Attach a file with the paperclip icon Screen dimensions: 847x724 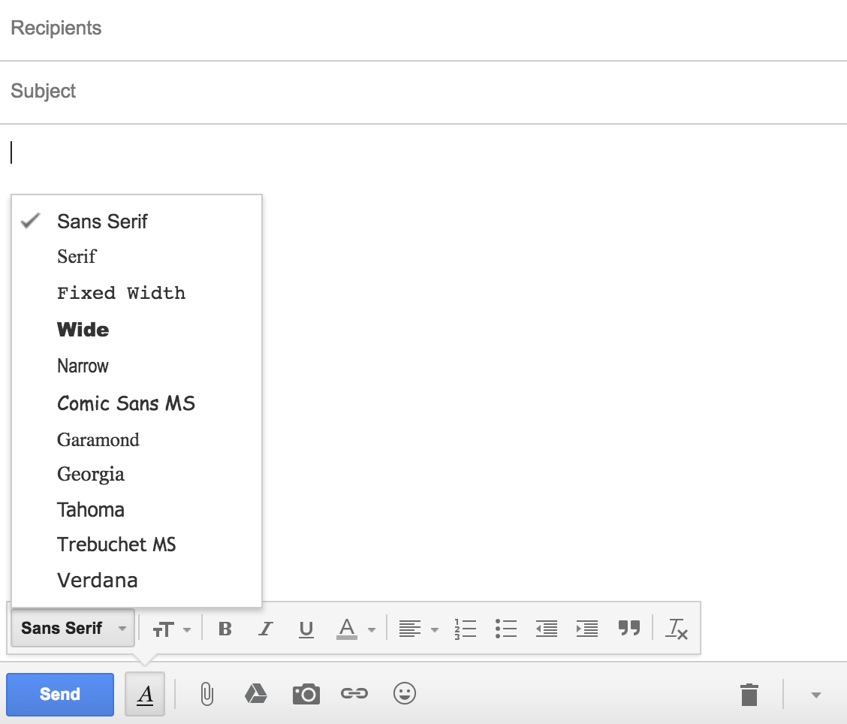click(206, 694)
